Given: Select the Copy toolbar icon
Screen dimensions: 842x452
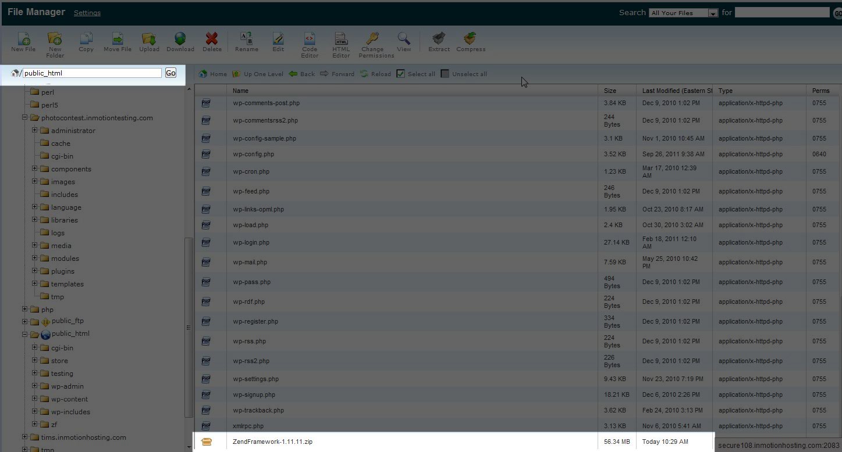Looking at the screenshot, I should click(86, 42).
